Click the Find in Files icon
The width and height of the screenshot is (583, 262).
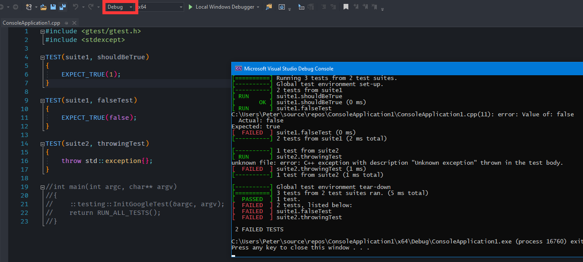[269, 7]
